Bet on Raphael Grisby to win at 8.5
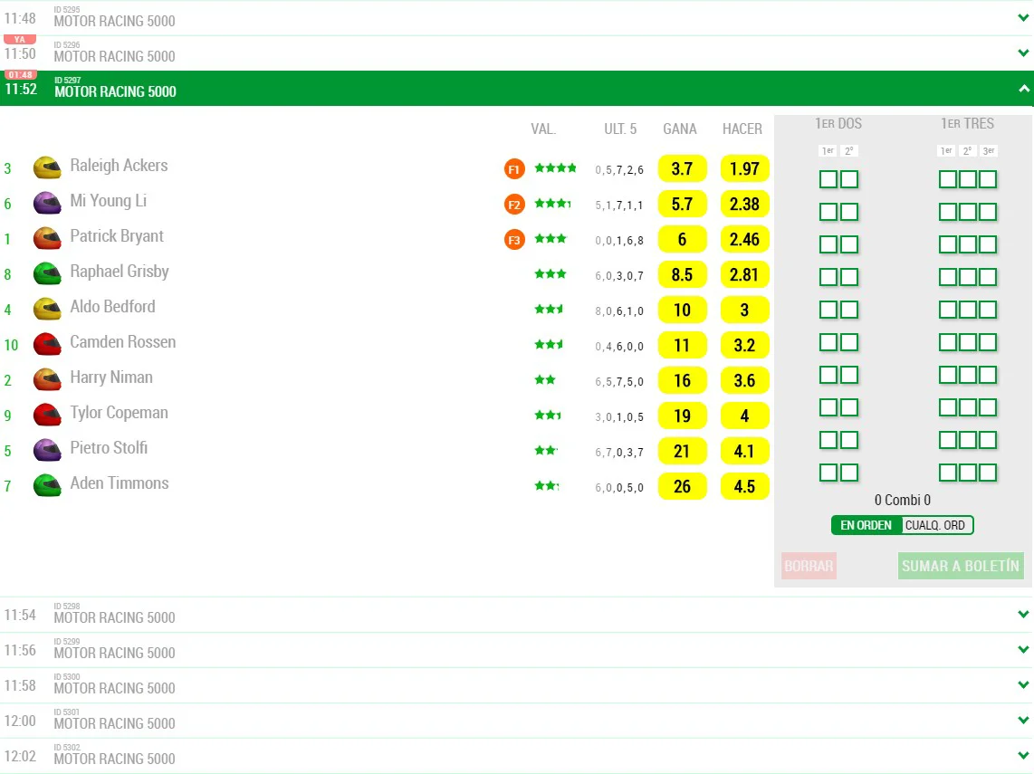 click(x=682, y=275)
